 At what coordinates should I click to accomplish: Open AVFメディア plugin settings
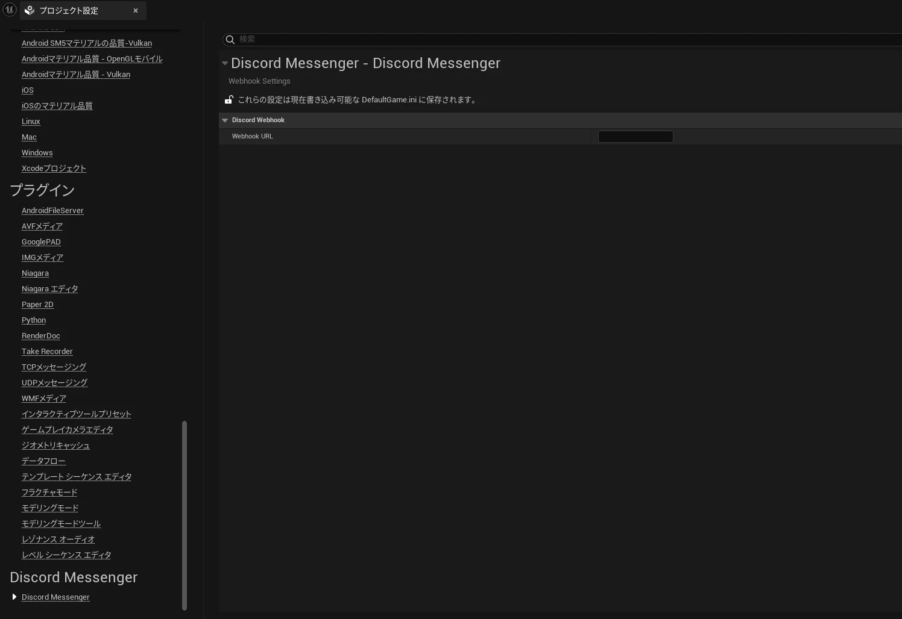coord(42,226)
